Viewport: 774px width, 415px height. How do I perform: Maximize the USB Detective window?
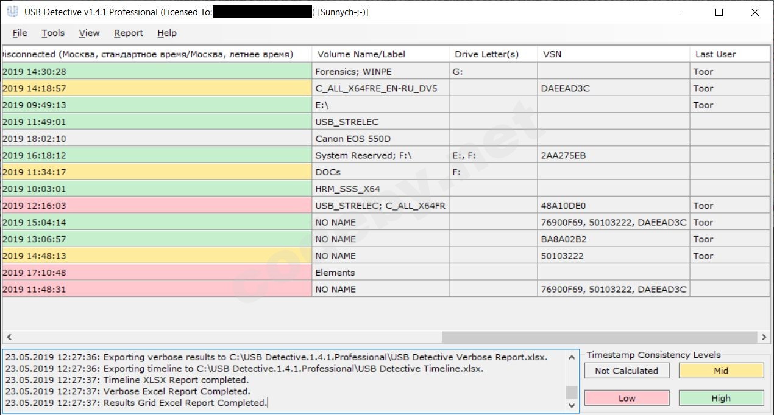(719, 12)
